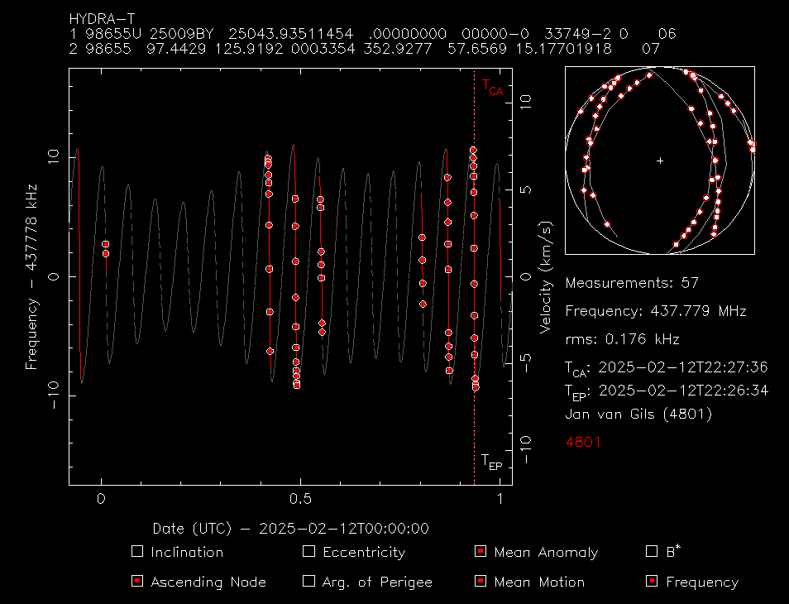Toggle the Mean Anomaly checkbox
This screenshot has width=789, height=604.
pyautogui.click(x=481, y=551)
